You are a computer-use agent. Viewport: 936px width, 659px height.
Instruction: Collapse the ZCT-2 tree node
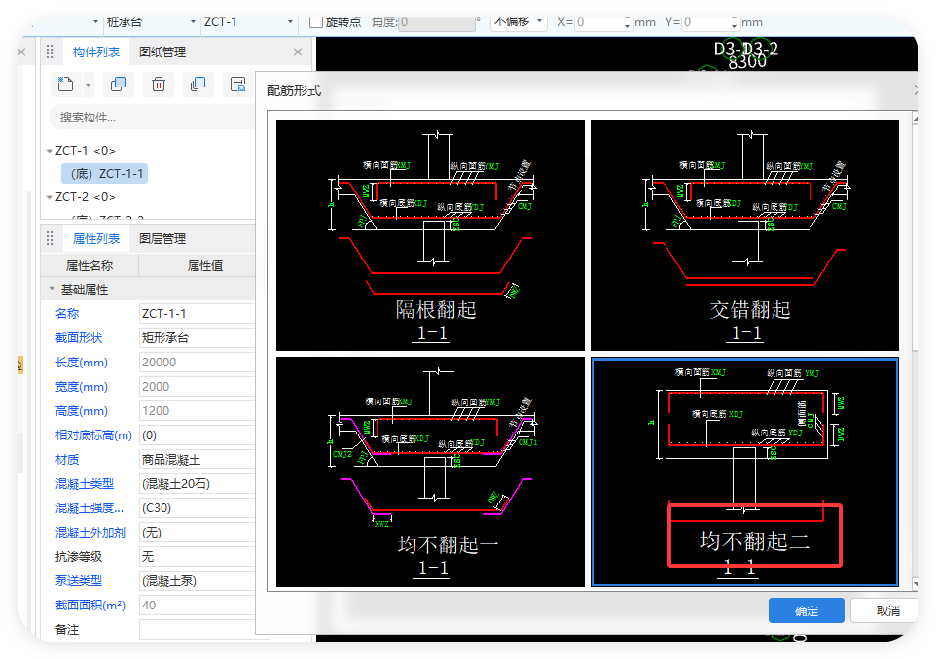pyautogui.click(x=49, y=197)
